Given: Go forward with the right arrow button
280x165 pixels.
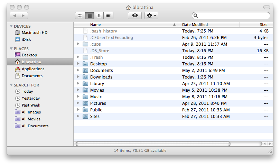Looking at the screenshot, I should tap(23, 16).
